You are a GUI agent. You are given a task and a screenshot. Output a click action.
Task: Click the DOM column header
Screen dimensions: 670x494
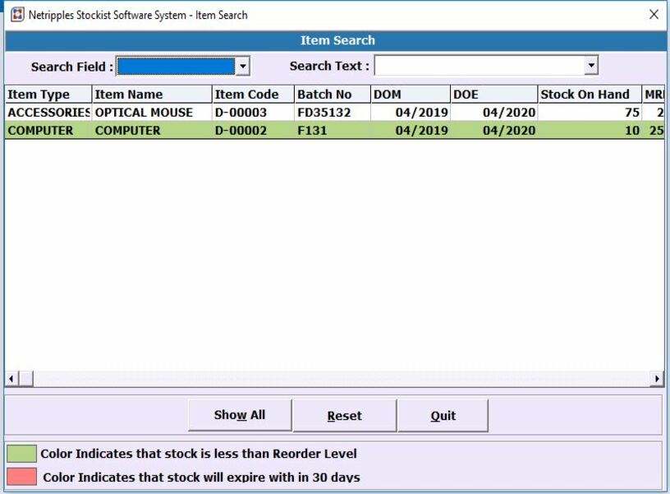411,94
